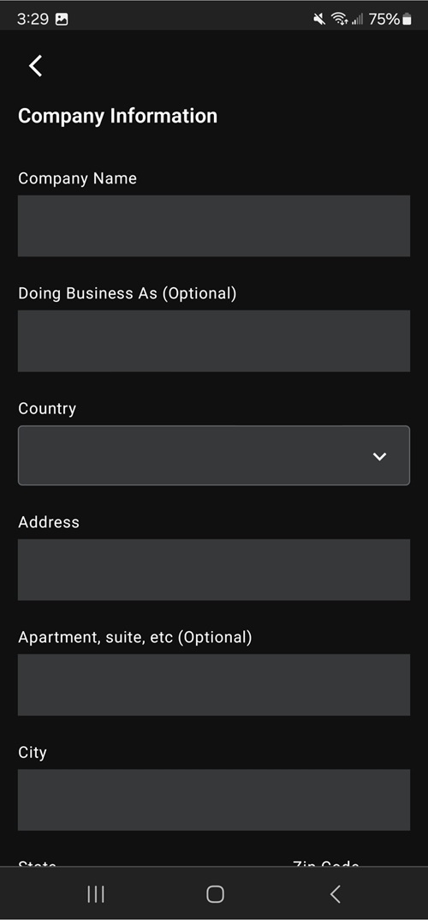Tap the cellular signal strength icon
Viewport: 428px width, 920px height.
click(x=357, y=20)
